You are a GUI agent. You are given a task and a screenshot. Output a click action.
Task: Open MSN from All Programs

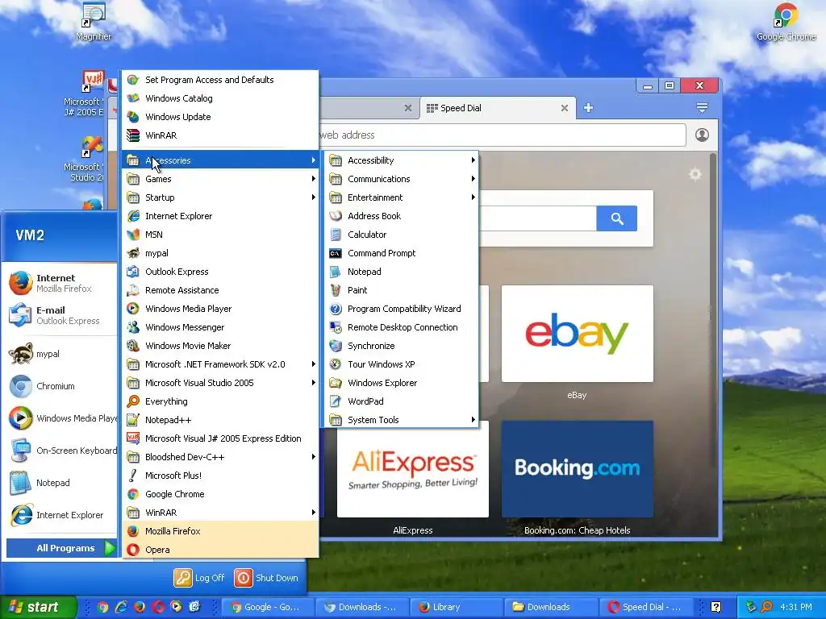click(x=220, y=235)
